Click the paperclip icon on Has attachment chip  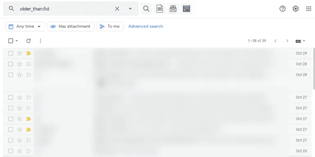click(x=53, y=26)
